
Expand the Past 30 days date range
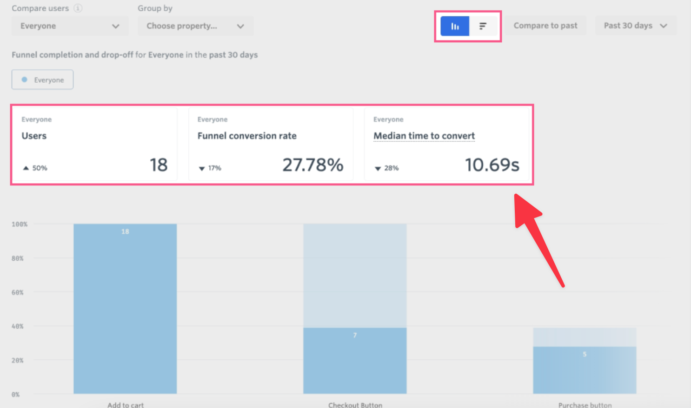635,26
